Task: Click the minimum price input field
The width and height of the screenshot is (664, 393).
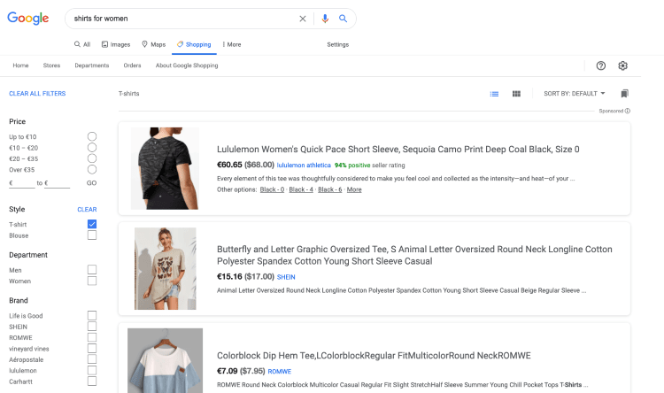Action: (x=24, y=183)
